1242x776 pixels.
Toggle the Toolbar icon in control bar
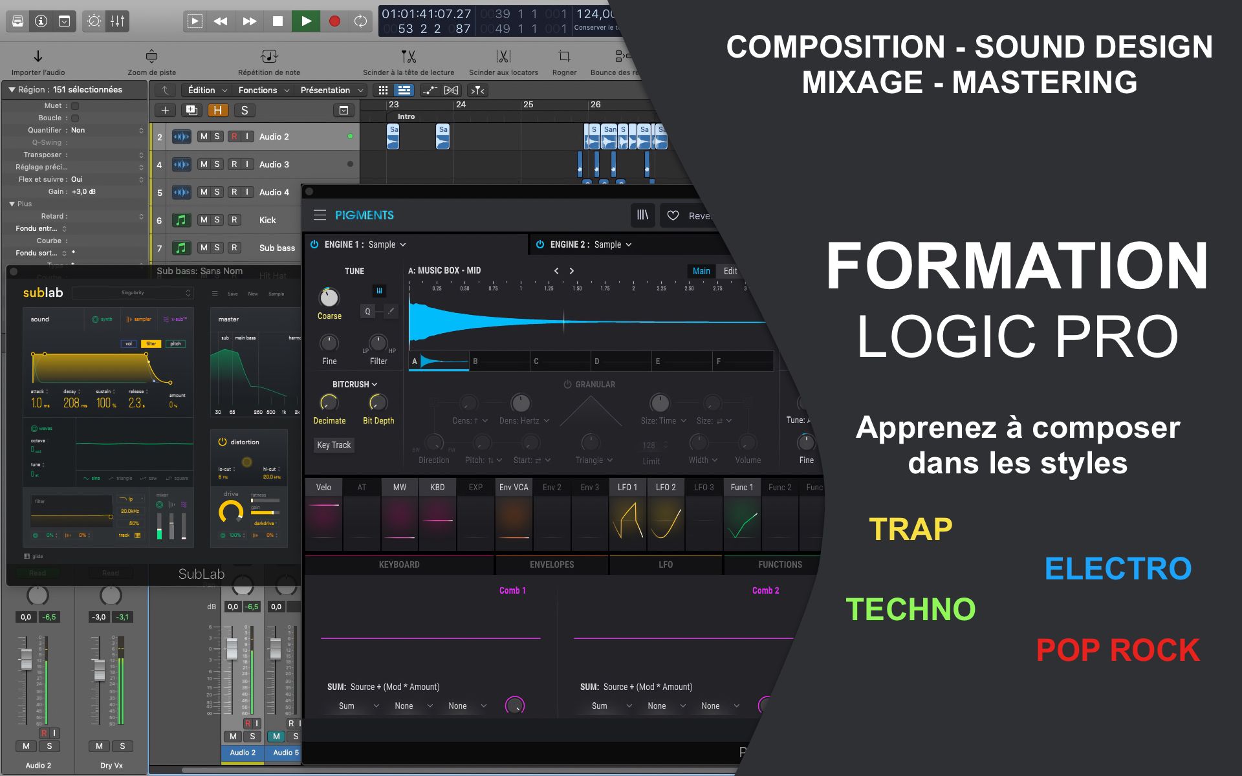tap(65, 21)
